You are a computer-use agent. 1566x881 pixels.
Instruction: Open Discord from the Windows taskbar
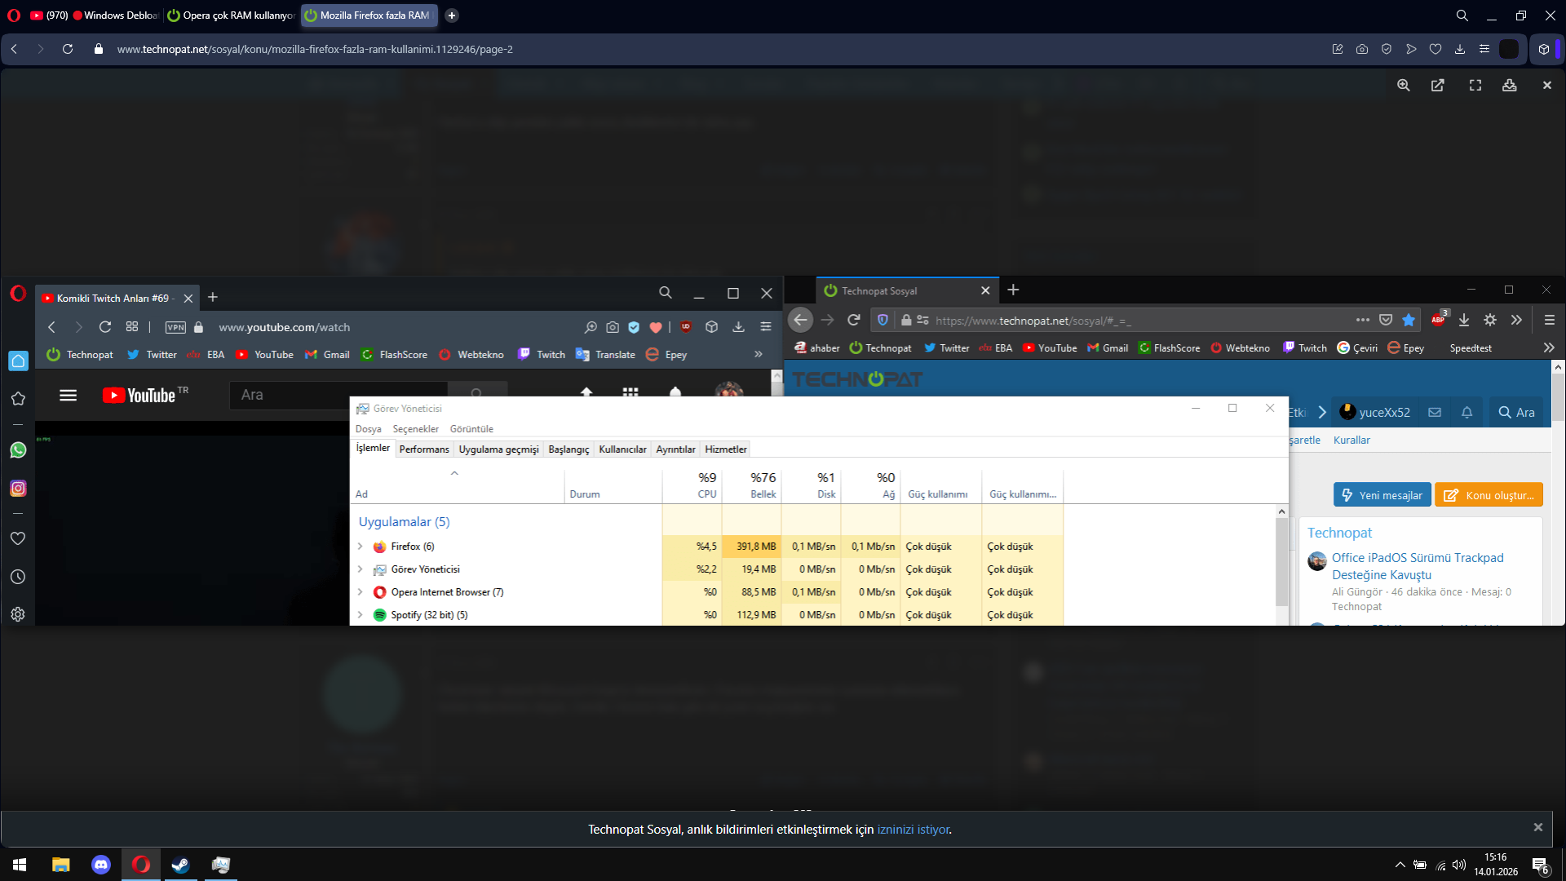pyautogui.click(x=101, y=865)
